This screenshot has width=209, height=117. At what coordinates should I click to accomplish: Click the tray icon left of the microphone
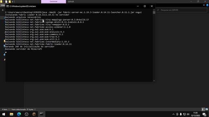coord(177,114)
